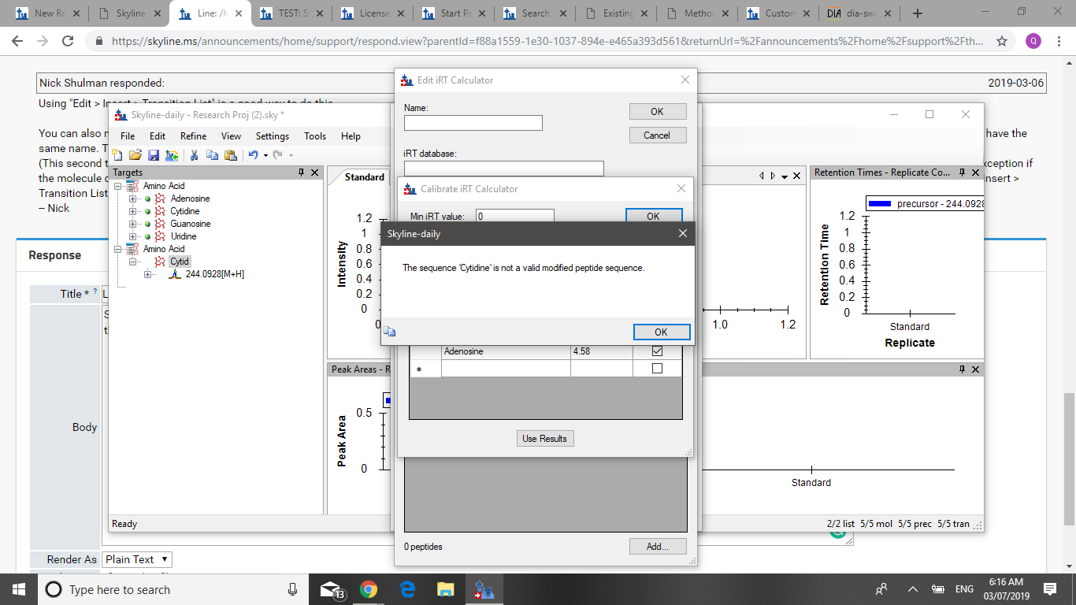Open the Refine menu
Image resolution: width=1076 pixels, height=605 pixels.
pos(193,136)
